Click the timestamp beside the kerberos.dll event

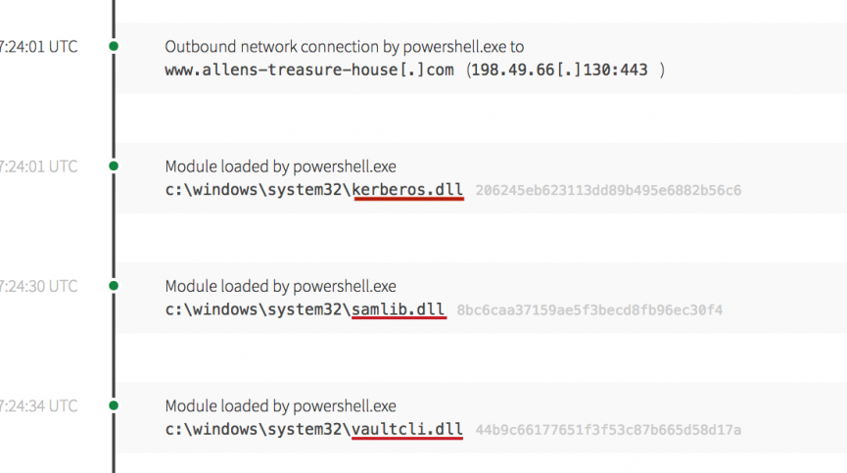[x=39, y=166]
